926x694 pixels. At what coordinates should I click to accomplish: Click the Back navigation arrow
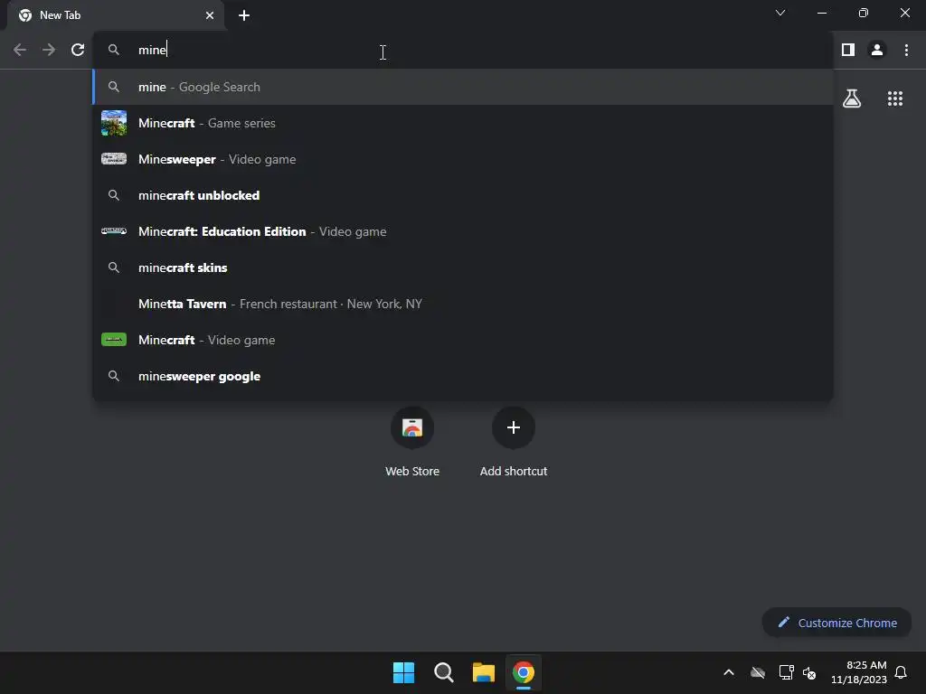[x=20, y=50]
